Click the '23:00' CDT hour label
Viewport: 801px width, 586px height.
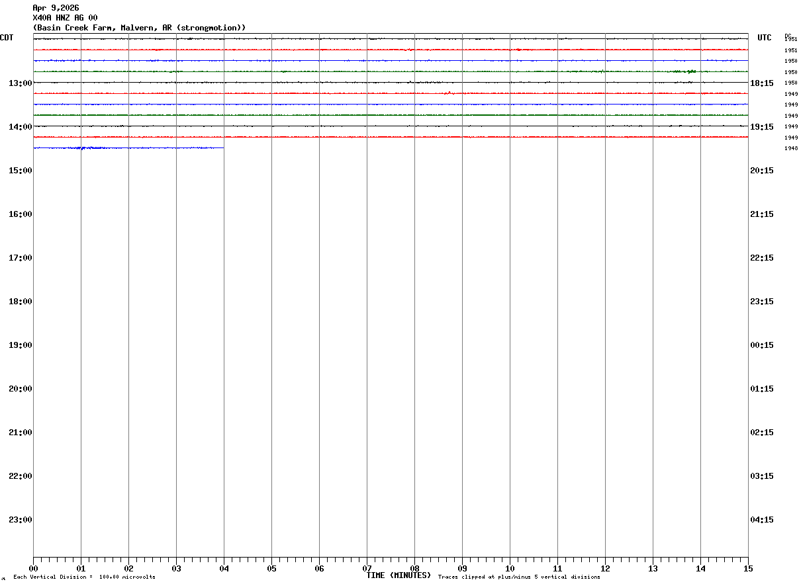pos(21,519)
